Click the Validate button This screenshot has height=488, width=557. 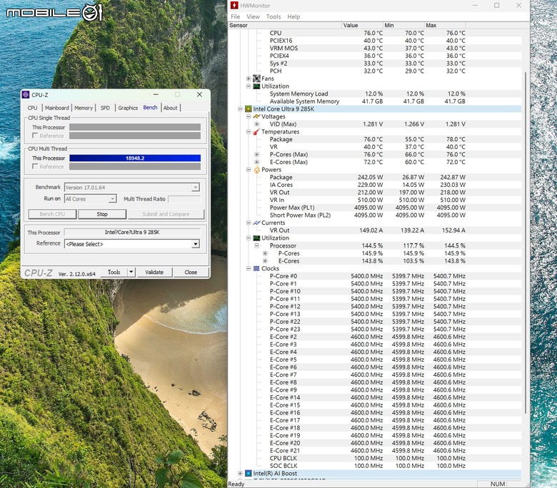click(x=154, y=273)
